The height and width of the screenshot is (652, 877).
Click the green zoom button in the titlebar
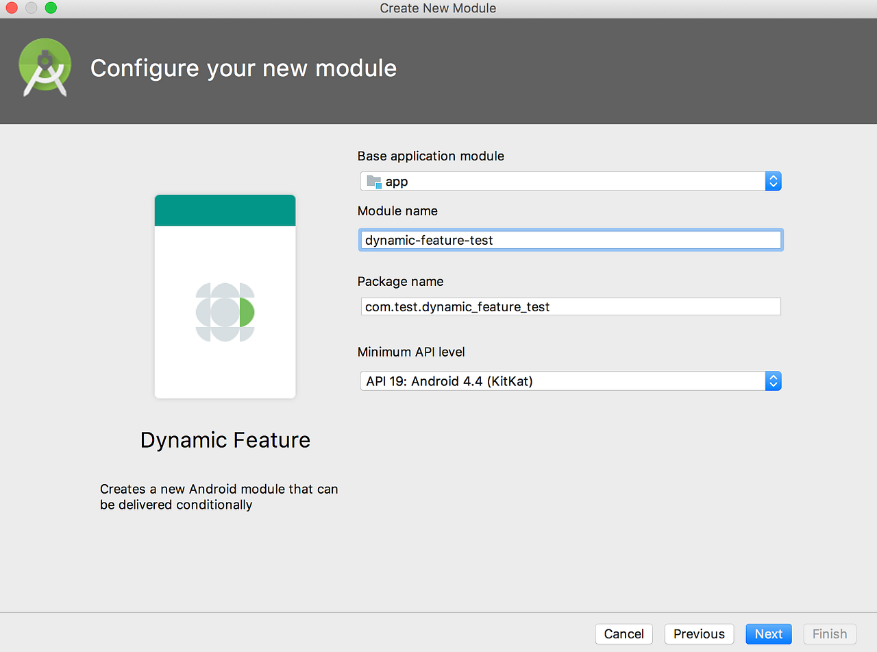(x=50, y=8)
